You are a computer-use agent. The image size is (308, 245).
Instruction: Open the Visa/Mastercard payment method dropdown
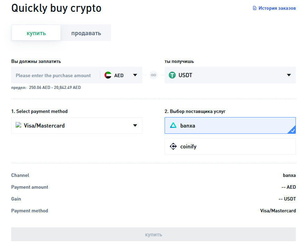77,125
